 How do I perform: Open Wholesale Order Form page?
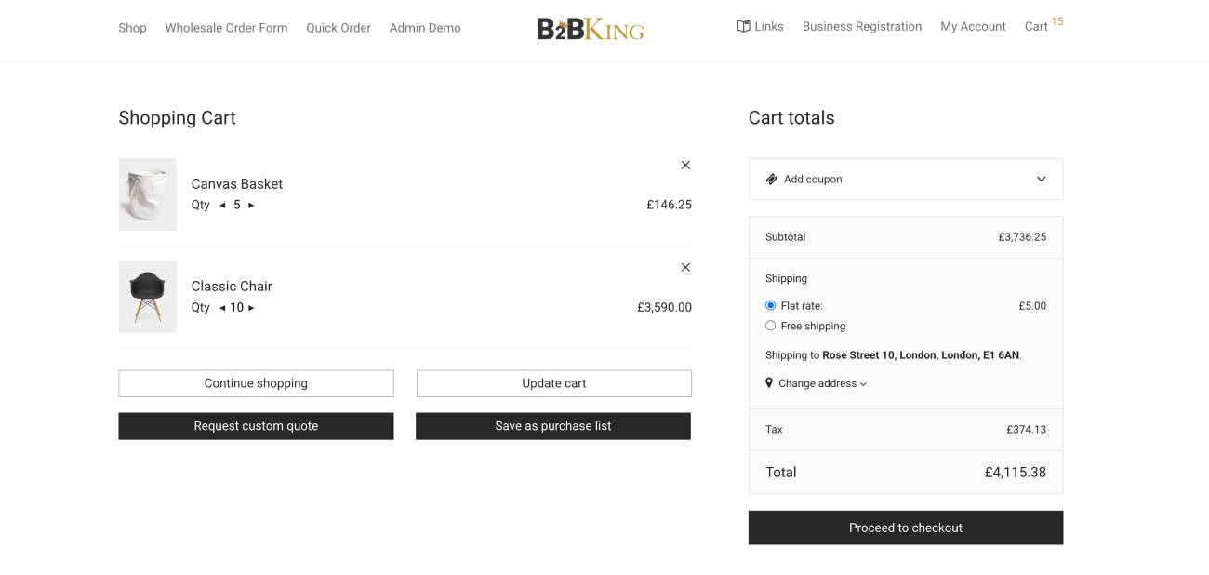click(x=226, y=28)
